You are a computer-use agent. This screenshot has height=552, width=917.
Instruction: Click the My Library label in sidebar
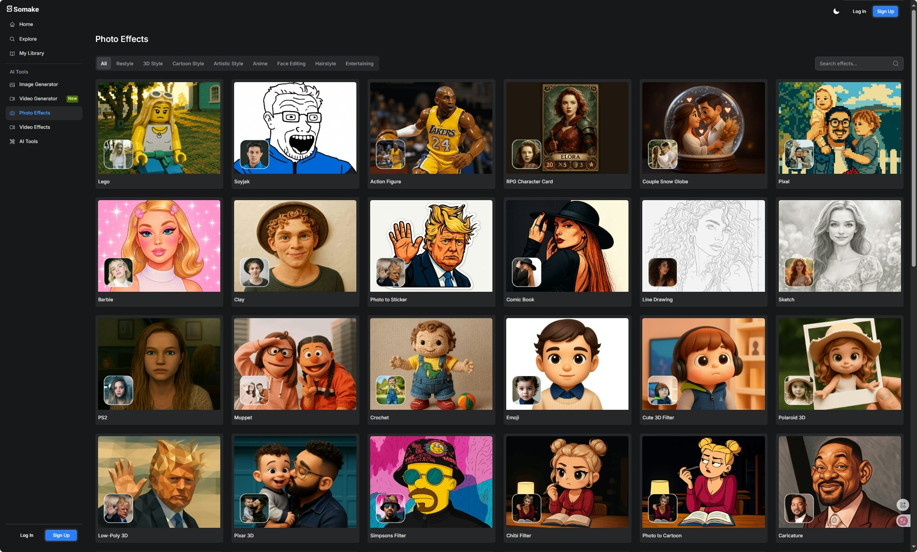pos(32,54)
